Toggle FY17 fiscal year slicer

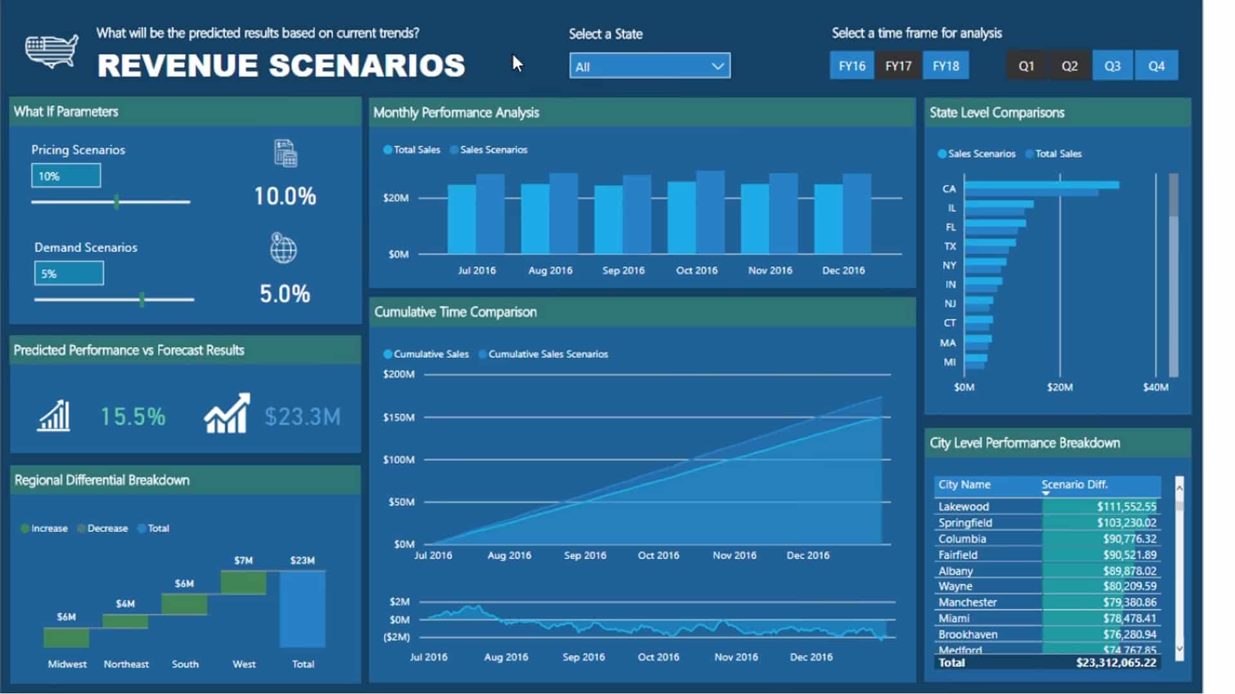click(x=898, y=66)
